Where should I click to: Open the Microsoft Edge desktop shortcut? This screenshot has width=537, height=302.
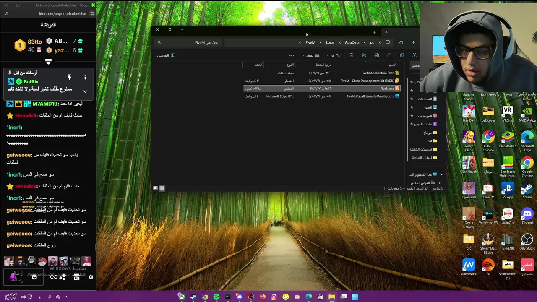pyautogui.click(x=527, y=142)
